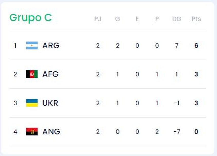This screenshot has height=156, width=217.
Task: Click the Ukraine flag icon
Action: click(32, 103)
